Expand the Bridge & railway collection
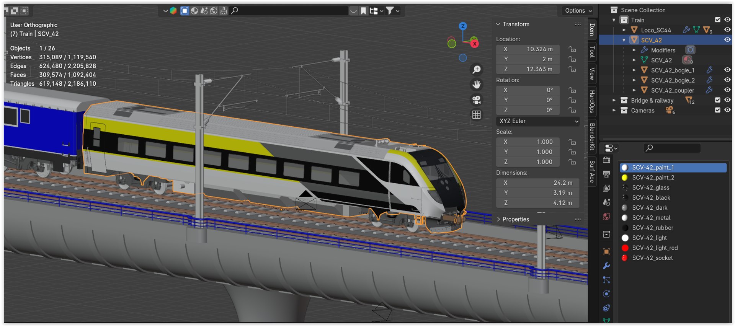Viewport: 735px width, 326px height. 614,100
